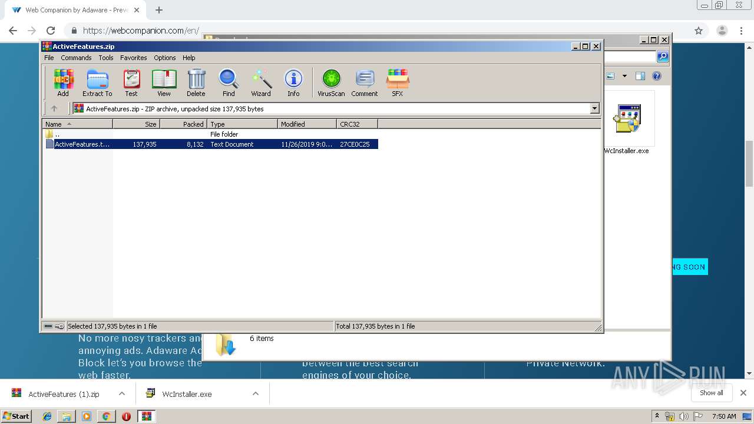The width and height of the screenshot is (754, 424).
Task: Bookmark page with the star icon
Action: (x=699, y=31)
